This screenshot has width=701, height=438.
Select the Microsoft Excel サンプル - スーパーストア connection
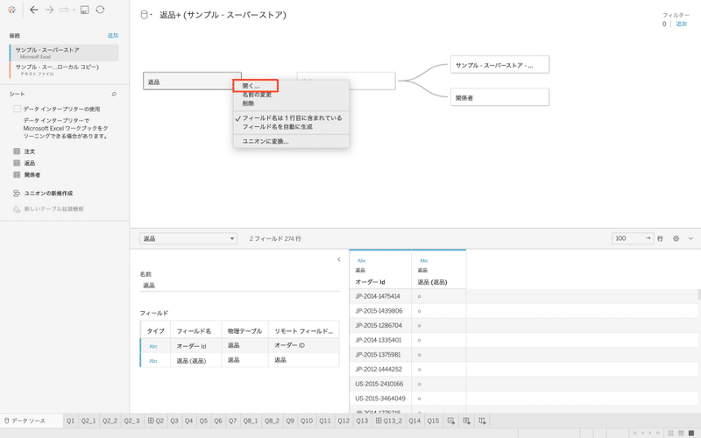[x=64, y=53]
